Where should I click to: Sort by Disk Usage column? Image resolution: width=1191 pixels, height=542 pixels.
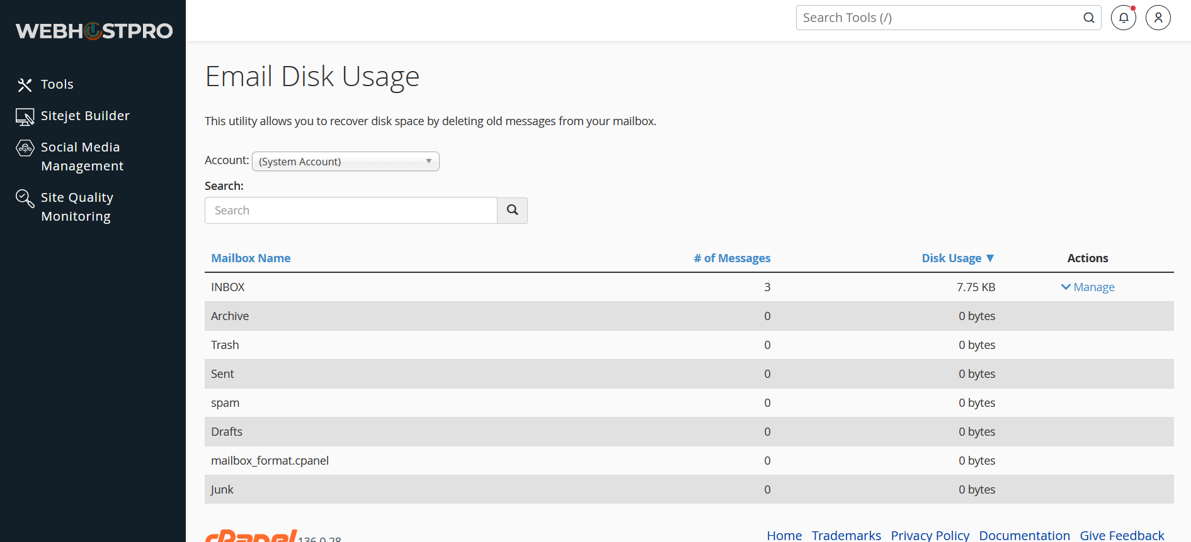[x=957, y=258]
